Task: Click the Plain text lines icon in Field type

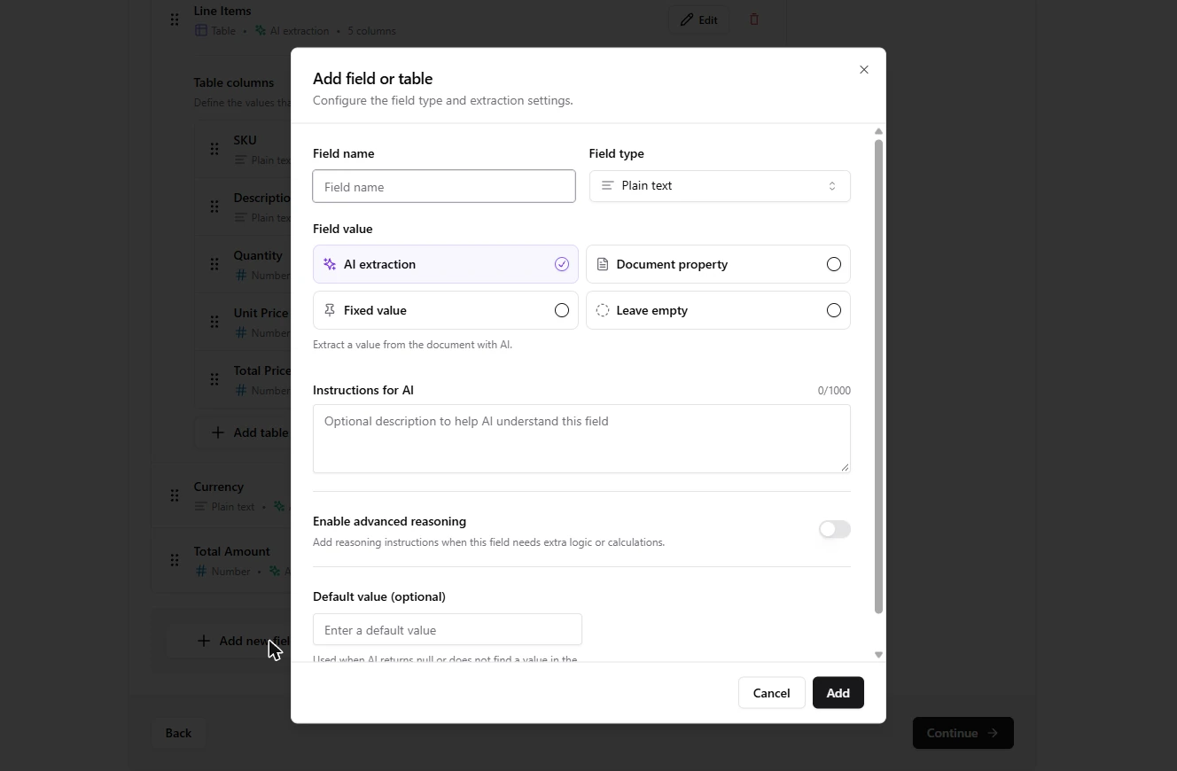Action: click(607, 186)
